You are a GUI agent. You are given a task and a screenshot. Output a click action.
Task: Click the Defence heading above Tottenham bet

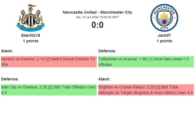click(x=107, y=51)
